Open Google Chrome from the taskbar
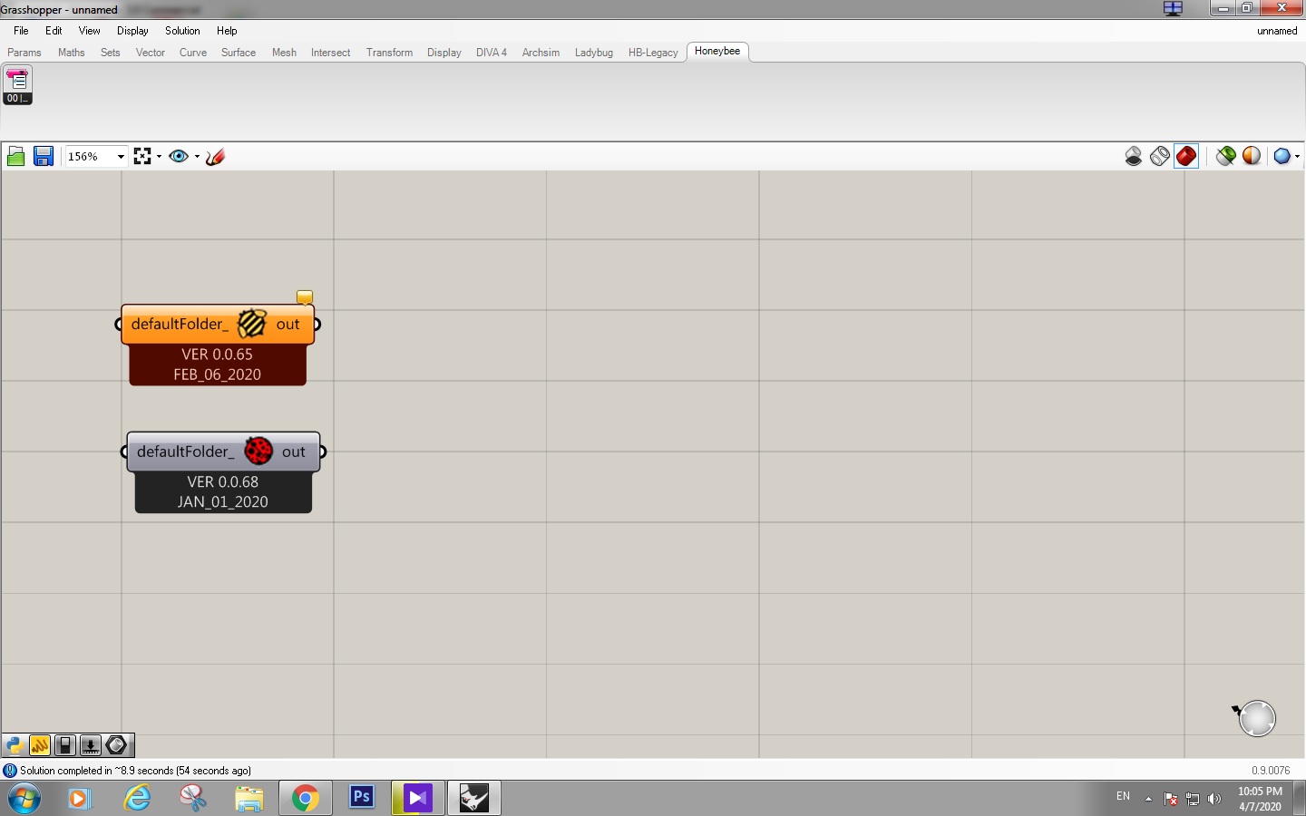Screen dimensions: 1306x816 [x=306, y=798]
